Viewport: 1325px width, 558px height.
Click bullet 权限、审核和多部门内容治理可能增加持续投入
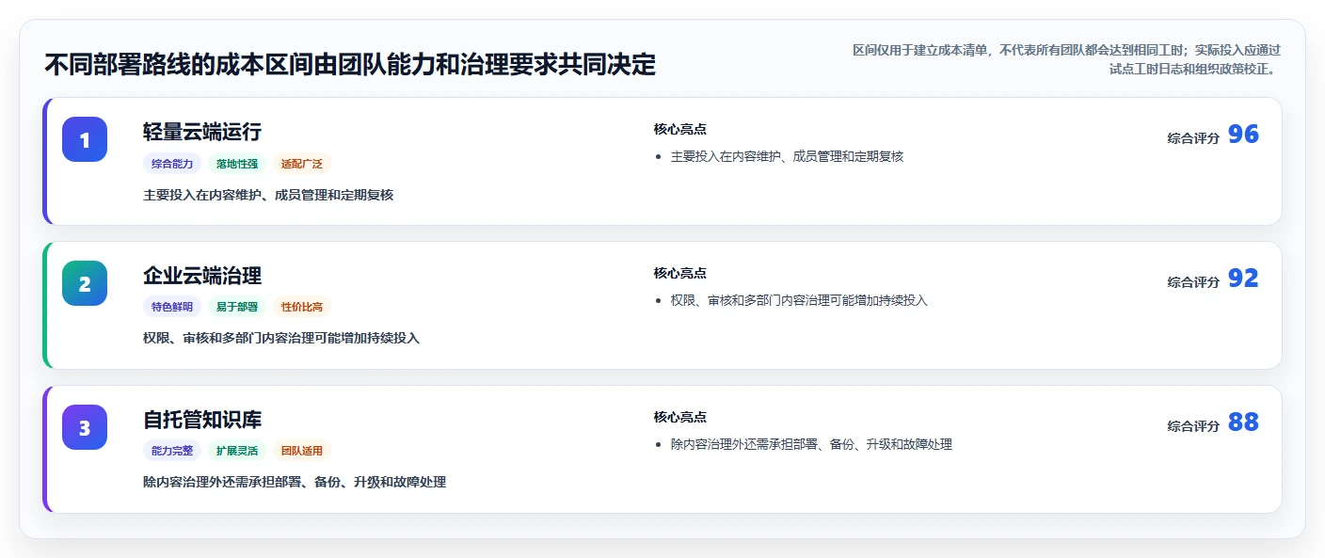point(799,300)
